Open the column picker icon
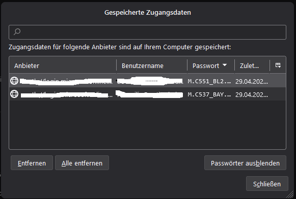 pyautogui.click(x=278, y=65)
